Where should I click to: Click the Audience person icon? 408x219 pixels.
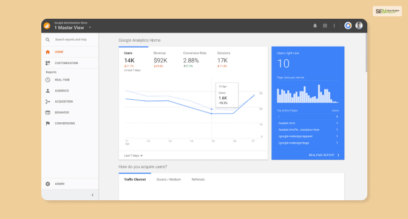point(47,91)
